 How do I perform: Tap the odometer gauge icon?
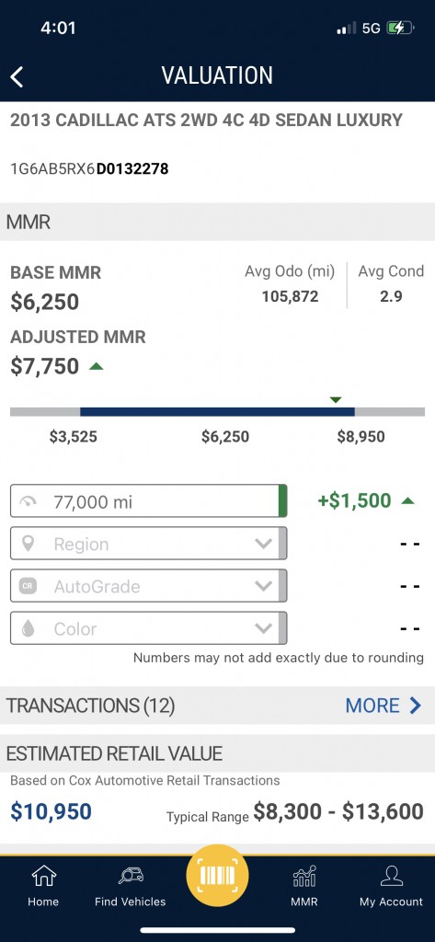point(28,501)
